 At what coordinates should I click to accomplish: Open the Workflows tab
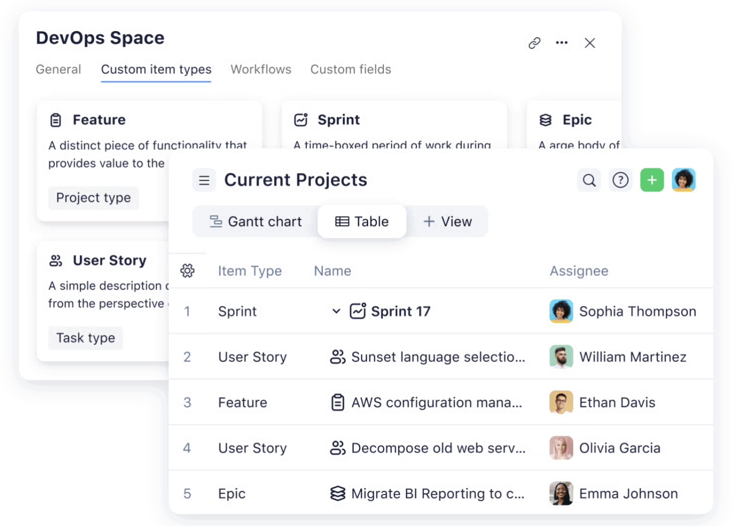(x=261, y=69)
